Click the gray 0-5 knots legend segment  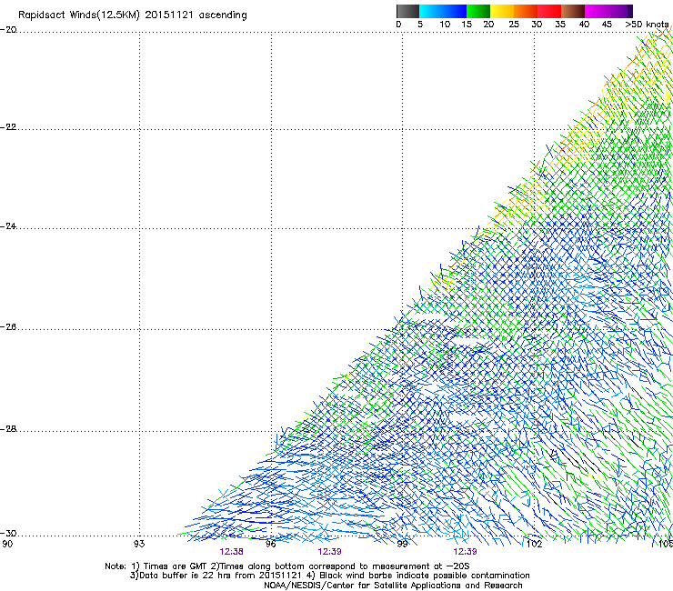(x=407, y=11)
